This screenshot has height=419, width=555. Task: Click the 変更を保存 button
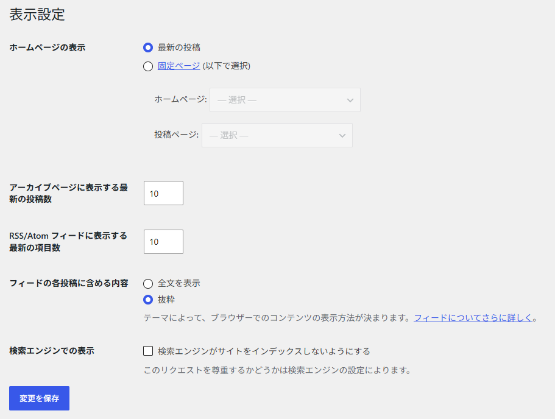click(x=39, y=398)
